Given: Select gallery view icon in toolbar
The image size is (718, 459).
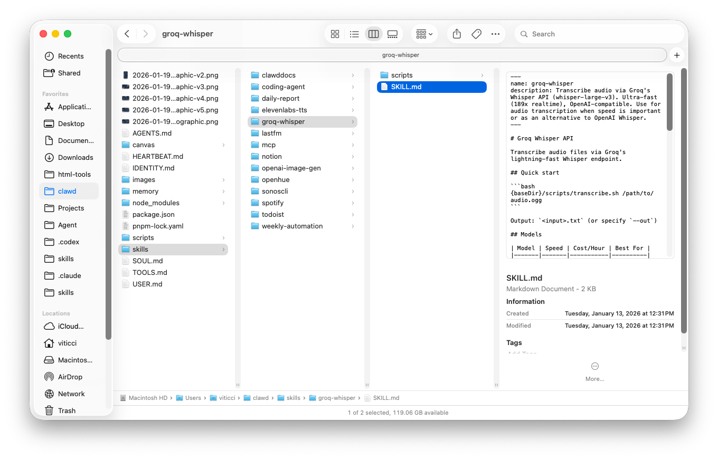Looking at the screenshot, I should click(x=392, y=34).
